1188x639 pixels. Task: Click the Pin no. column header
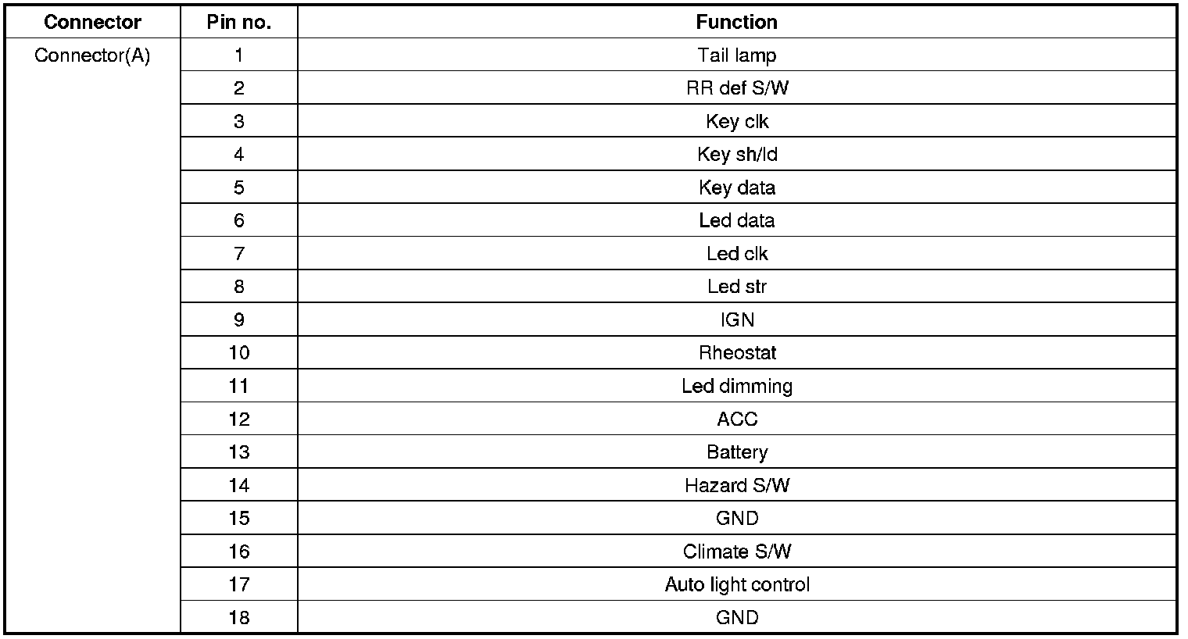click(x=238, y=22)
